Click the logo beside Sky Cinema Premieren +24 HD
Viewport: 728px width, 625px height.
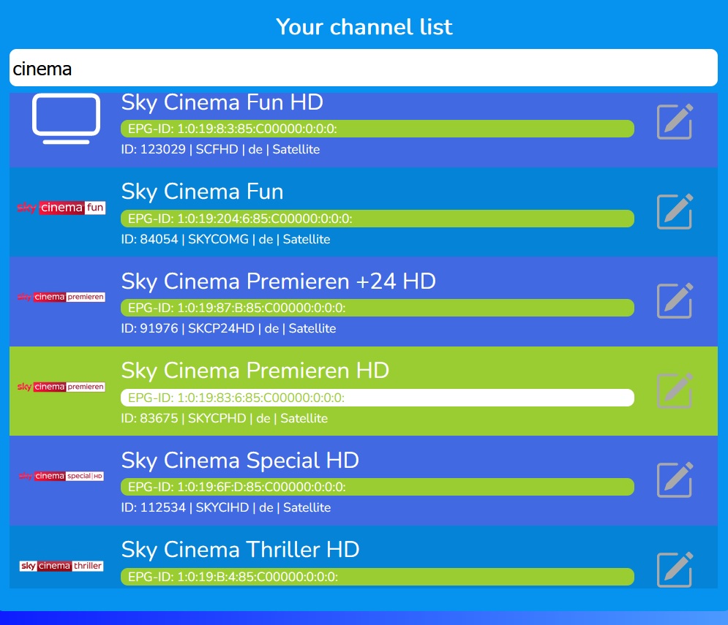pos(61,297)
